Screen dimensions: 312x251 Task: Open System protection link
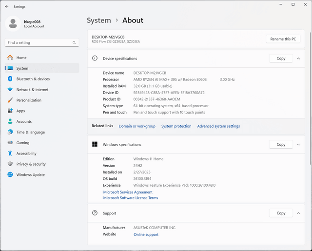[176, 126]
